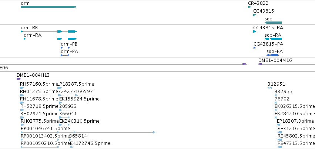Select the DME1-004H13 BAC start marker
The height and width of the screenshot is (149, 315).
coord(19,79)
